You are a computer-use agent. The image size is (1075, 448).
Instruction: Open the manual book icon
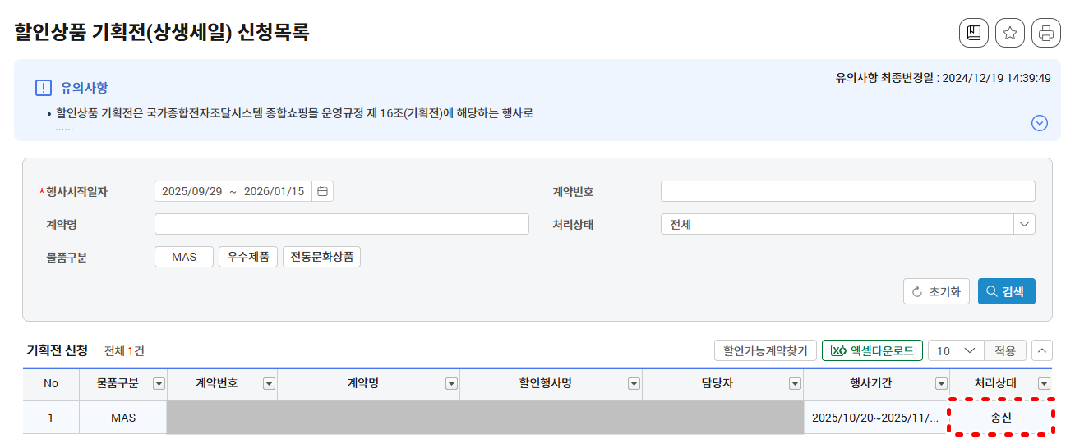tap(974, 33)
